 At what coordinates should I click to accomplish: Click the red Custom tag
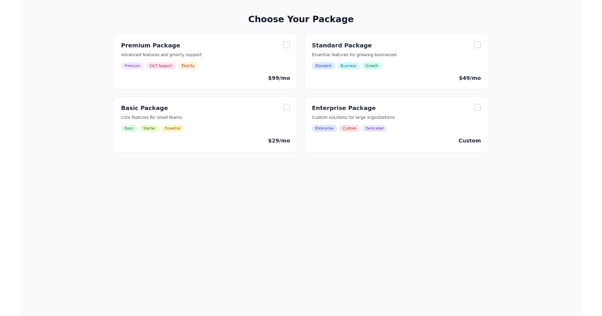coord(349,128)
